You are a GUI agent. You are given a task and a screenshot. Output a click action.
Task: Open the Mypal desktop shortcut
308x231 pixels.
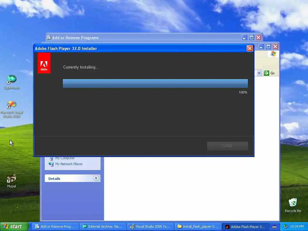coord(11,181)
